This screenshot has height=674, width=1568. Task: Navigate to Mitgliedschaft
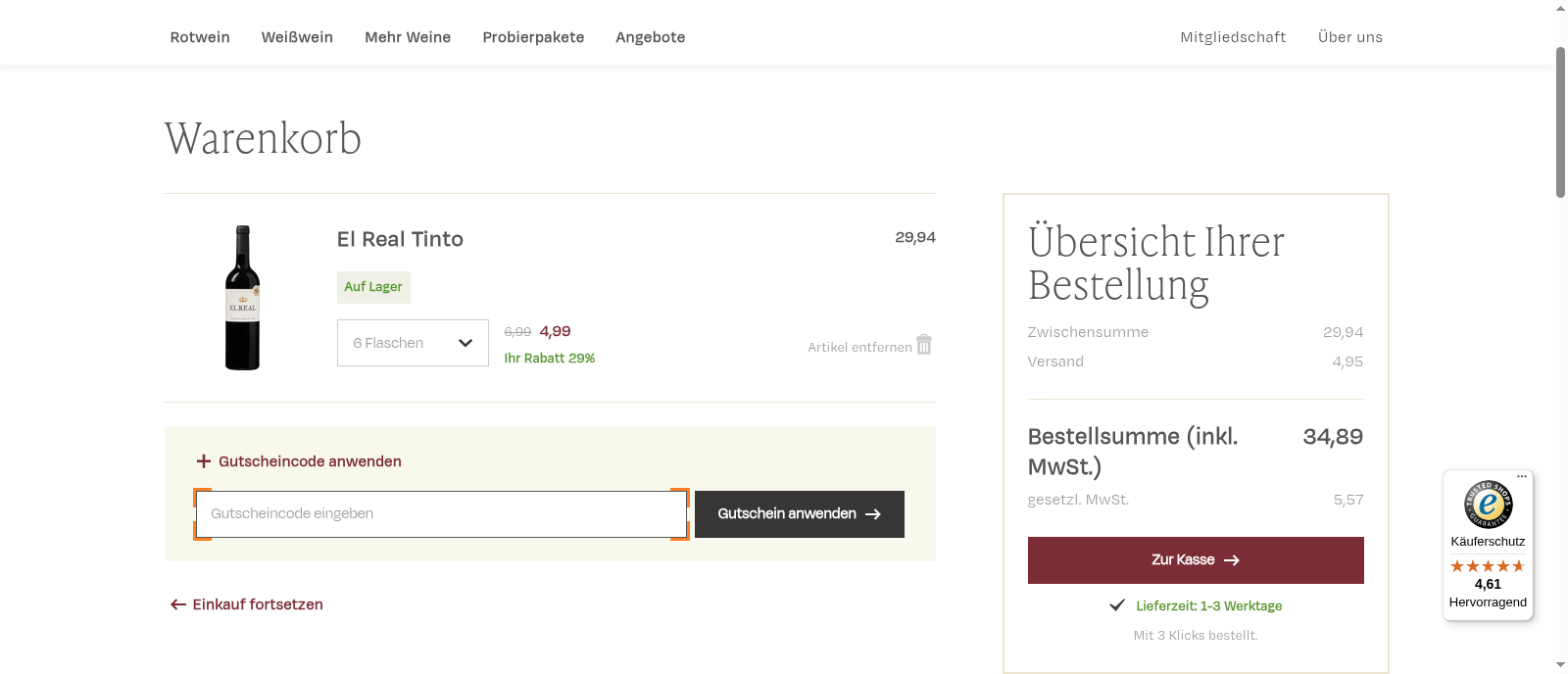(1232, 37)
